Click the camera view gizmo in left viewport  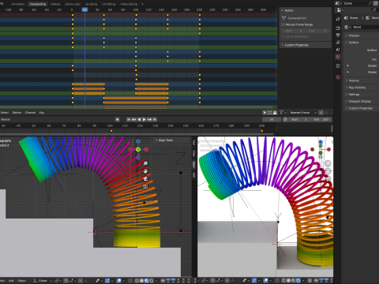145,179
